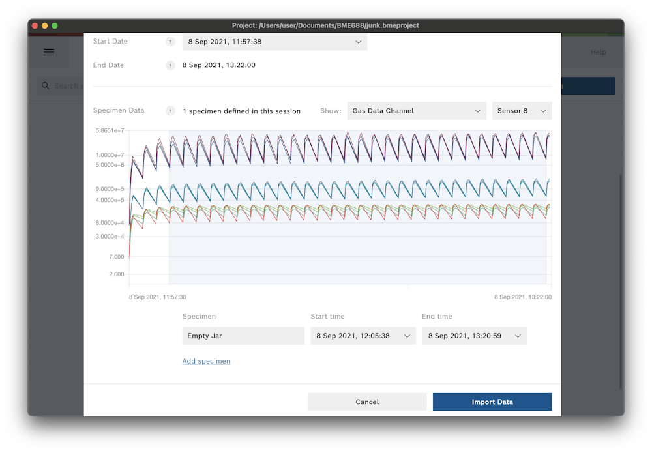Change the sensor using the Sensor 8 dropdown

522,110
